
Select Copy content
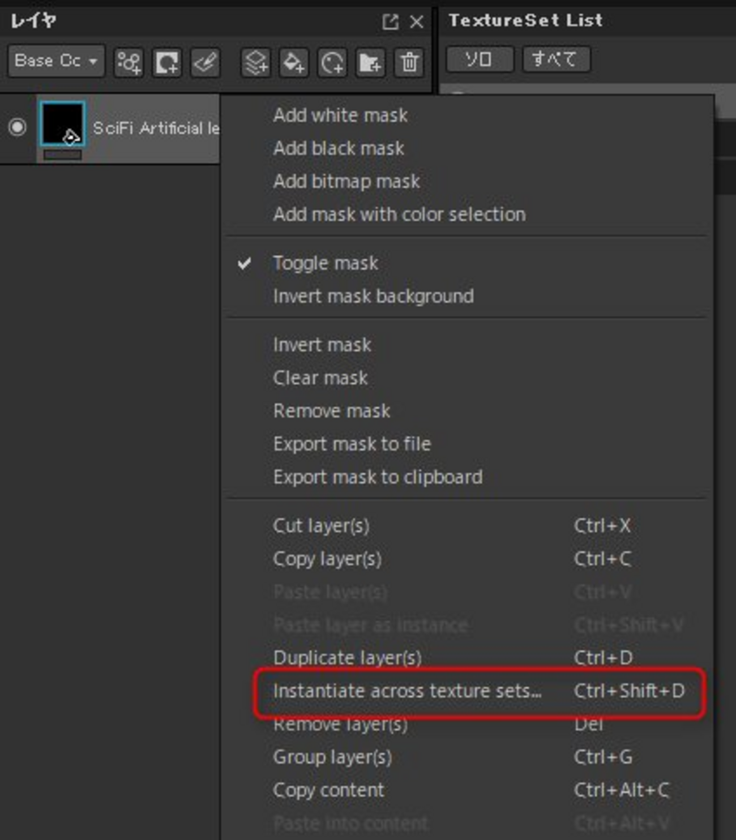(466, 790)
